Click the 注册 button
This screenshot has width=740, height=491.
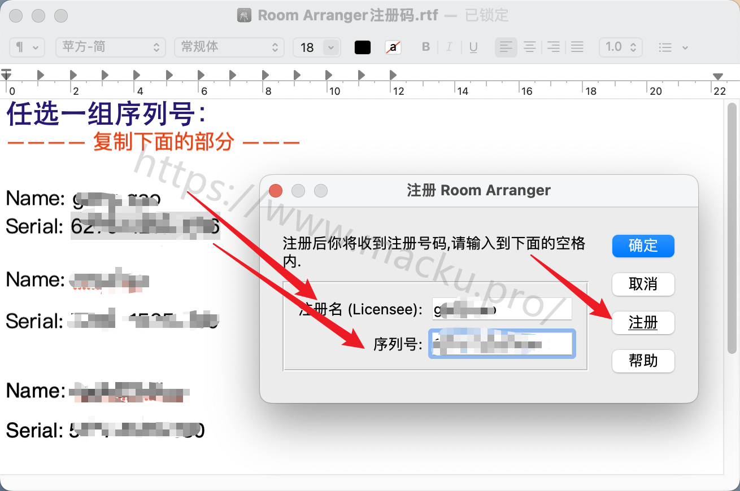pyautogui.click(x=643, y=323)
